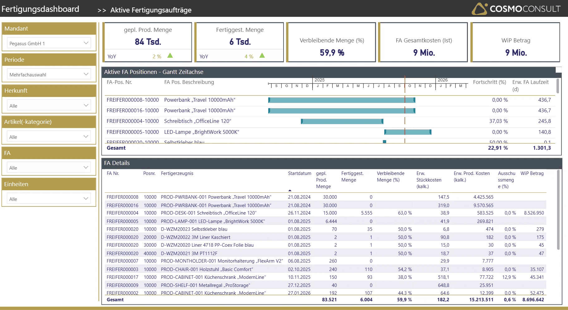The width and height of the screenshot is (568, 310).
Task: Click the gepl. Prod. Menge 84 Tsd. value
Action: pyautogui.click(x=148, y=41)
